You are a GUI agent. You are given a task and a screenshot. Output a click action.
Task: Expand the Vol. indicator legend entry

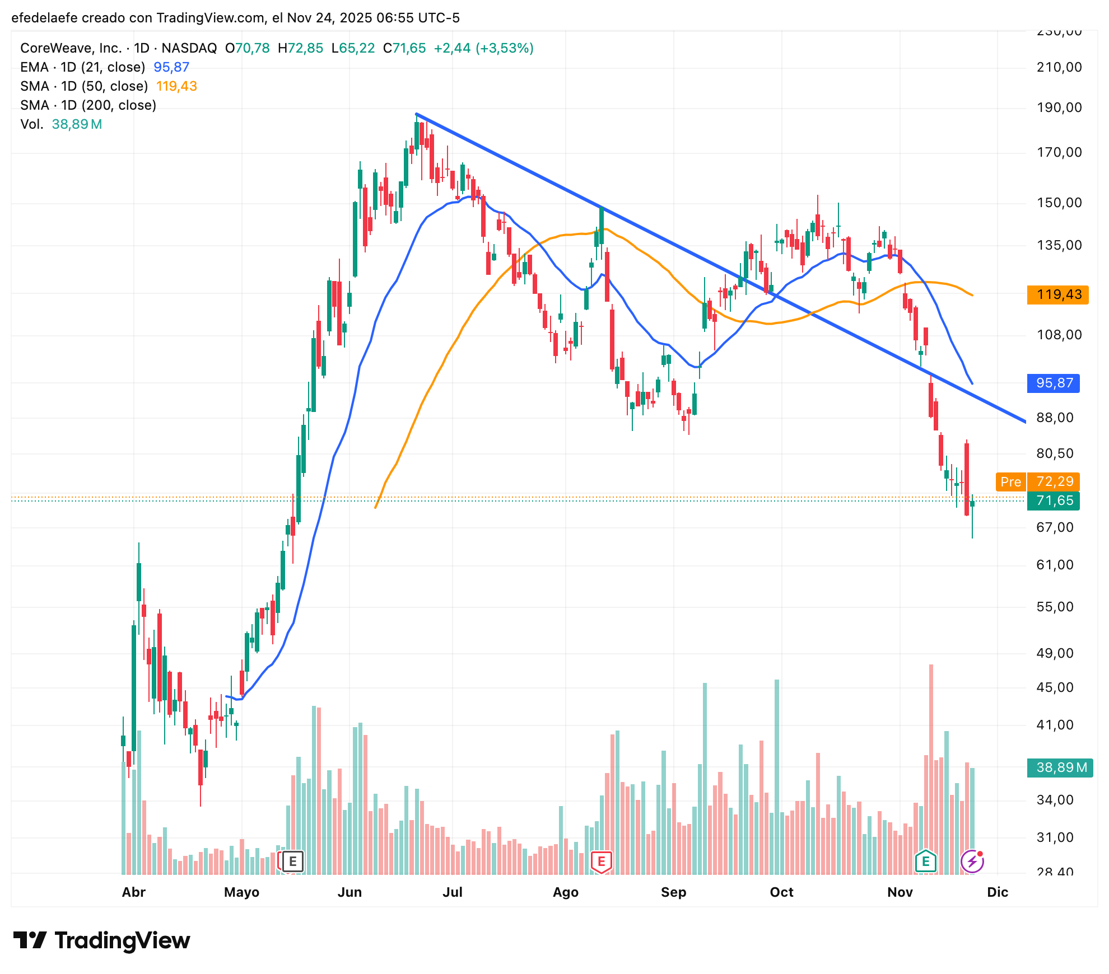(31, 124)
